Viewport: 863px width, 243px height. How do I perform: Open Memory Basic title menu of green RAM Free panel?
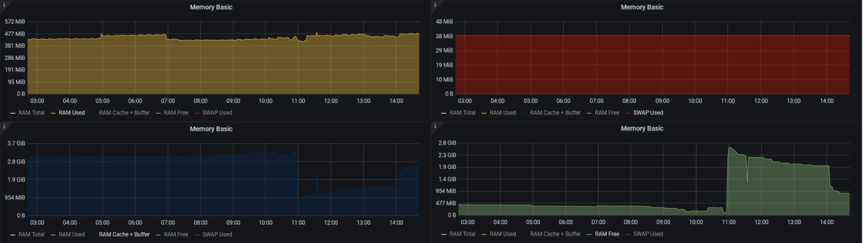coord(642,129)
